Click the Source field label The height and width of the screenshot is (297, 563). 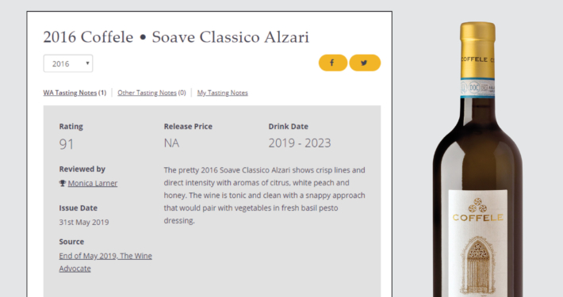[x=71, y=242]
